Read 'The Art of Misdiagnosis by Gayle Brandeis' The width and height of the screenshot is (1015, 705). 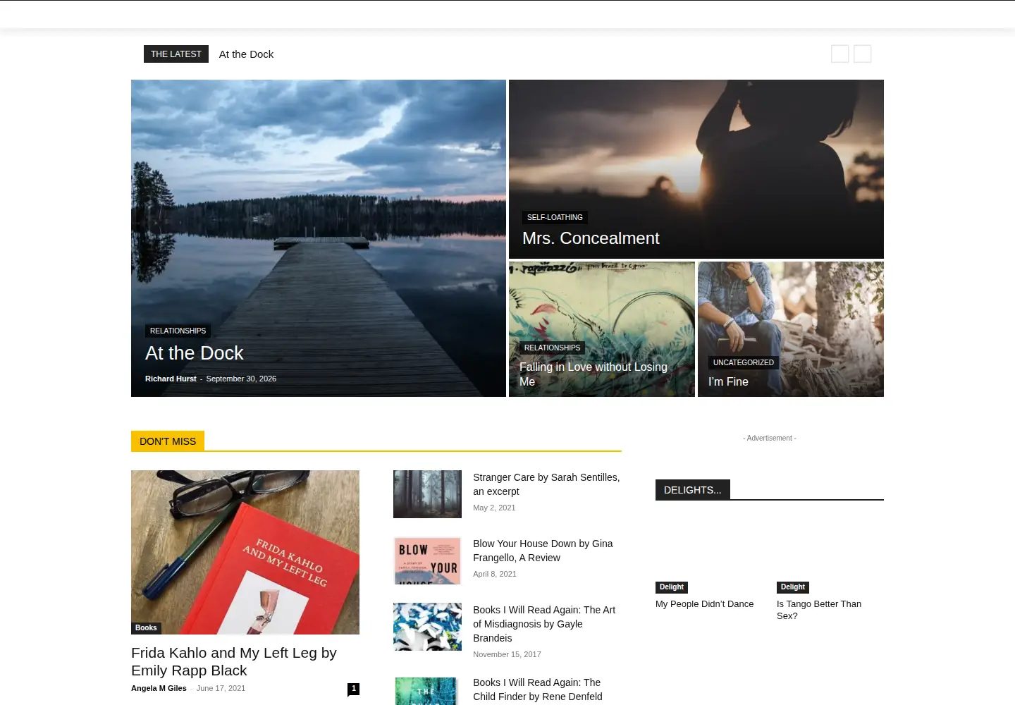pyautogui.click(x=544, y=624)
